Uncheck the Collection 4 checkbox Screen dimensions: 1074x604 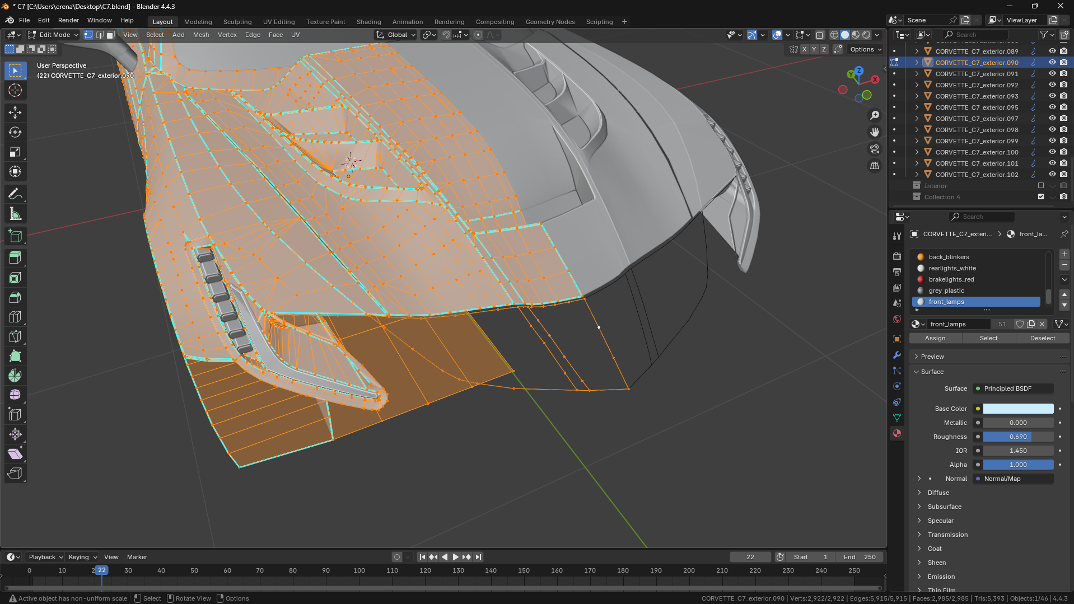(1041, 197)
